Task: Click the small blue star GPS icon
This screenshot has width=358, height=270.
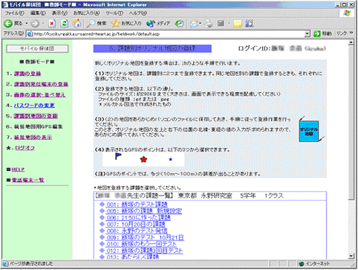Action: pyautogui.click(x=170, y=159)
